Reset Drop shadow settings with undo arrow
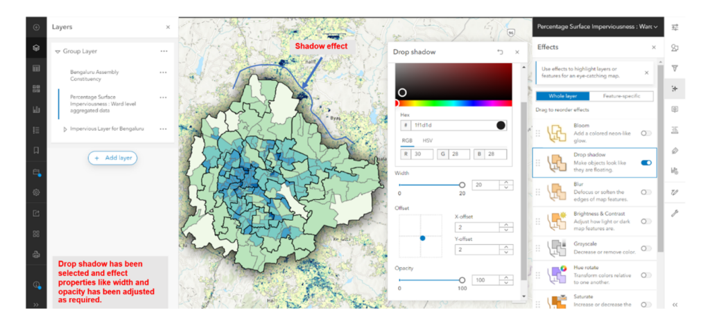This screenshot has height=321, width=710. coord(500,53)
